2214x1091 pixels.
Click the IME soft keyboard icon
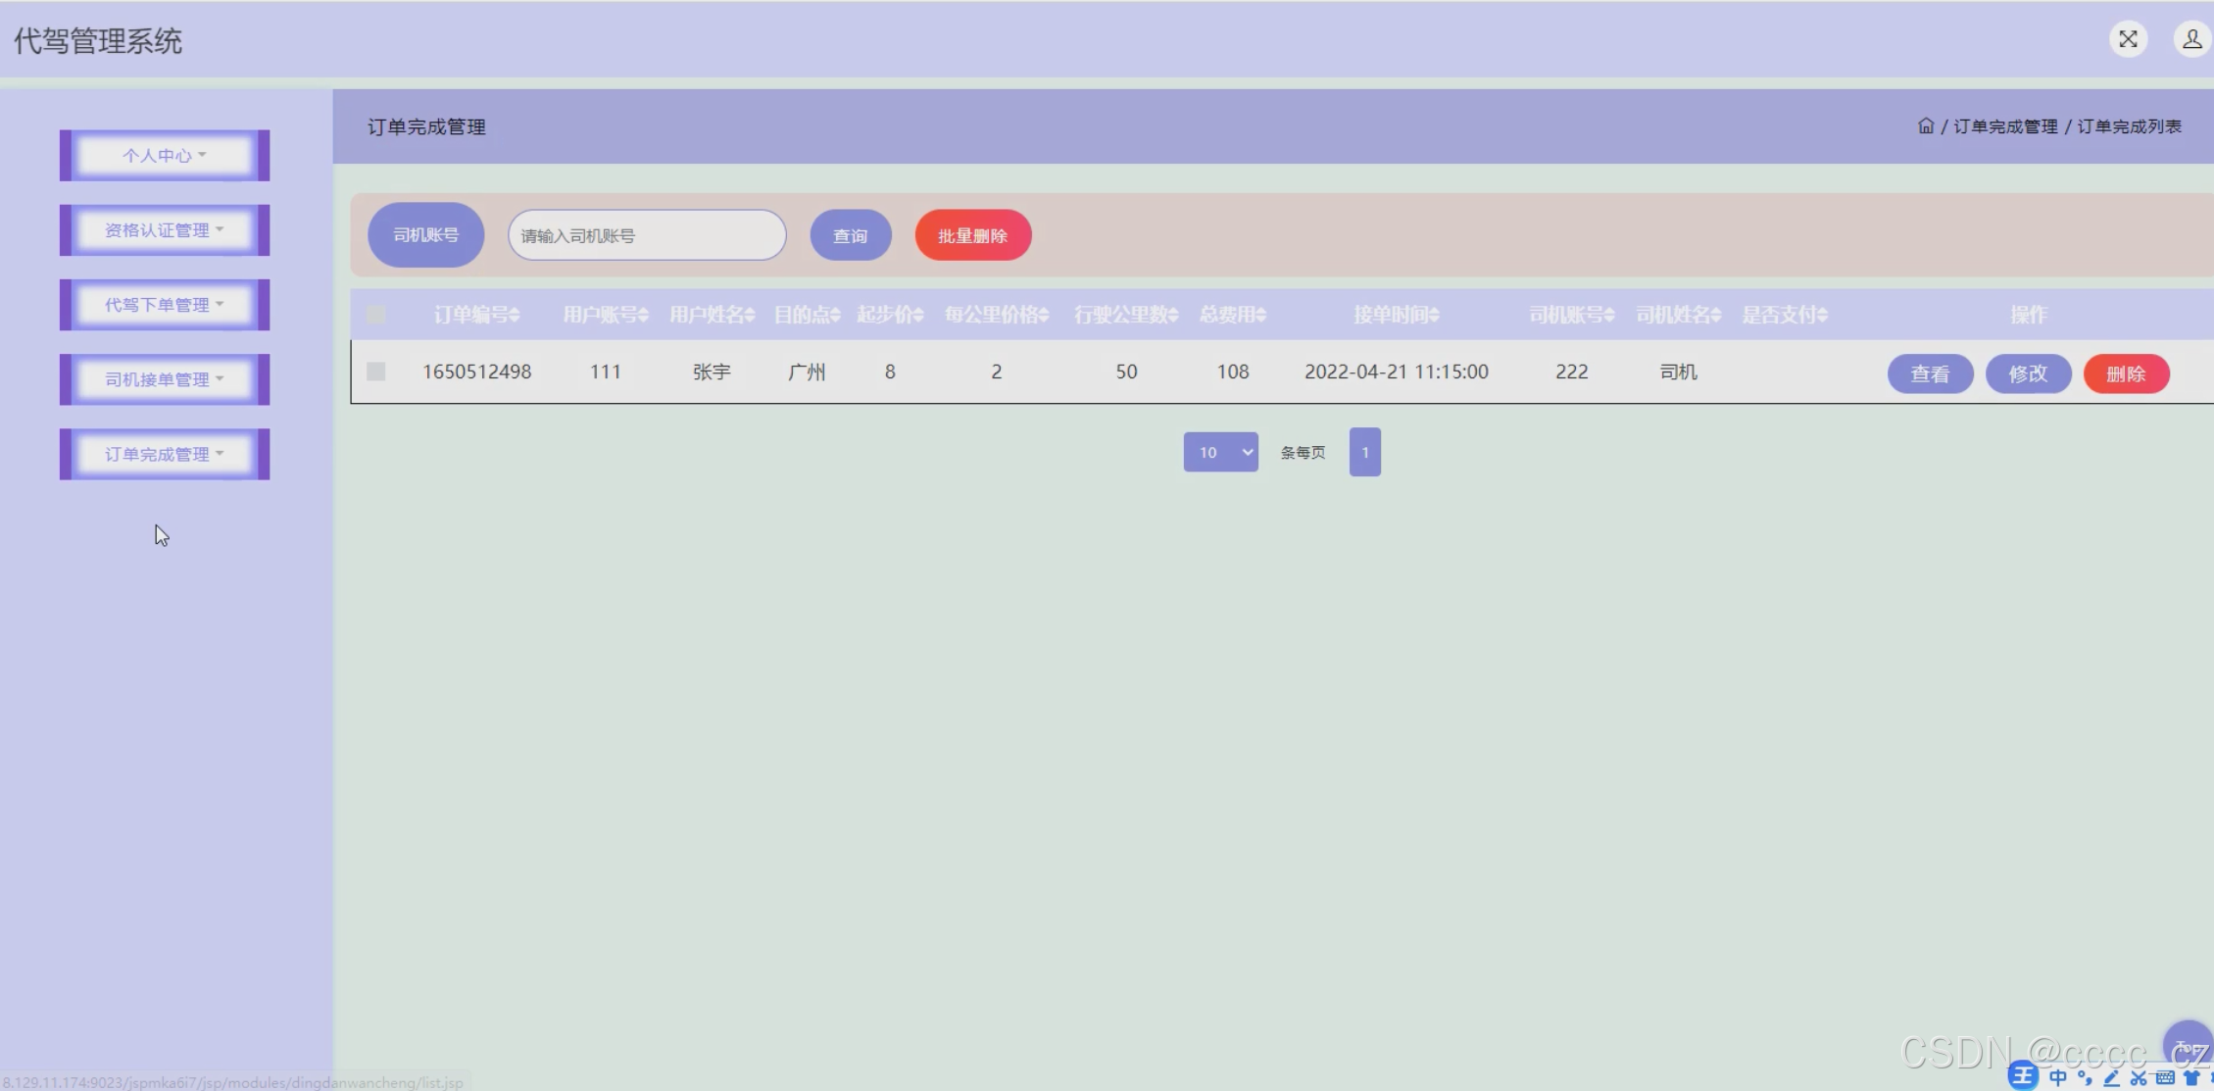pyautogui.click(x=2165, y=1077)
